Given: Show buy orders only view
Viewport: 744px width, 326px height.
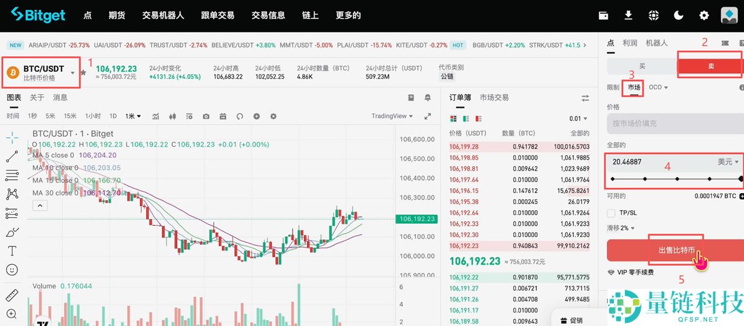Looking at the screenshot, I should point(465,119).
